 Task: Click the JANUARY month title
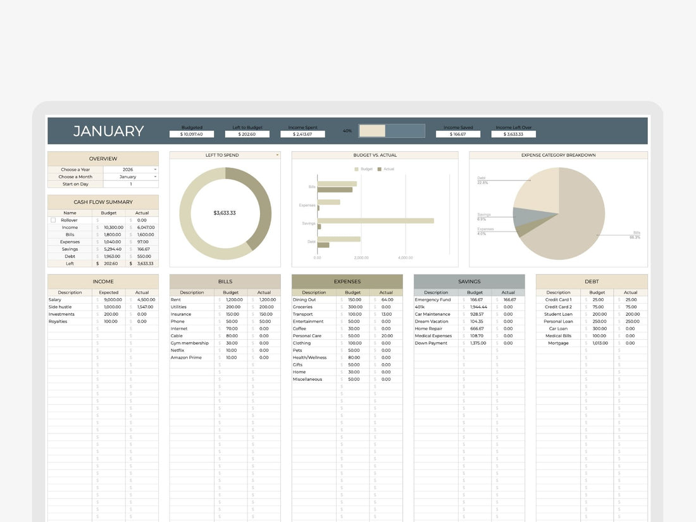(x=107, y=131)
